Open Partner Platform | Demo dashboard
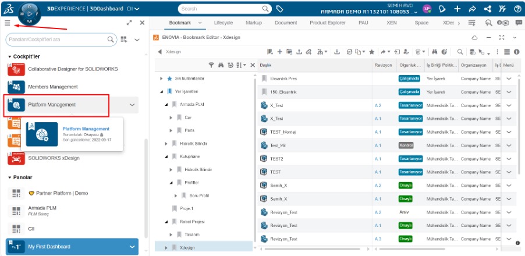Image resolution: width=525 pixels, height=256 pixels. [72, 193]
